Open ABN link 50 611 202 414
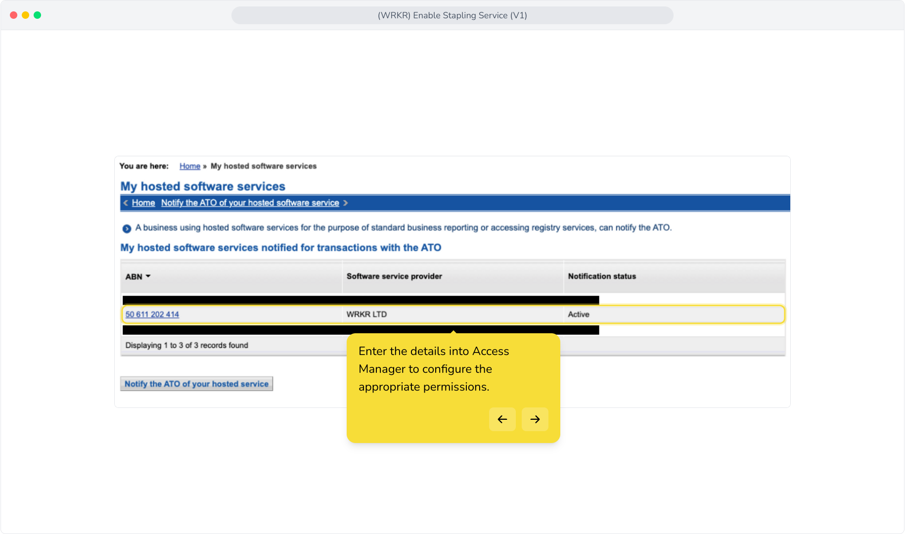 [x=152, y=314]
